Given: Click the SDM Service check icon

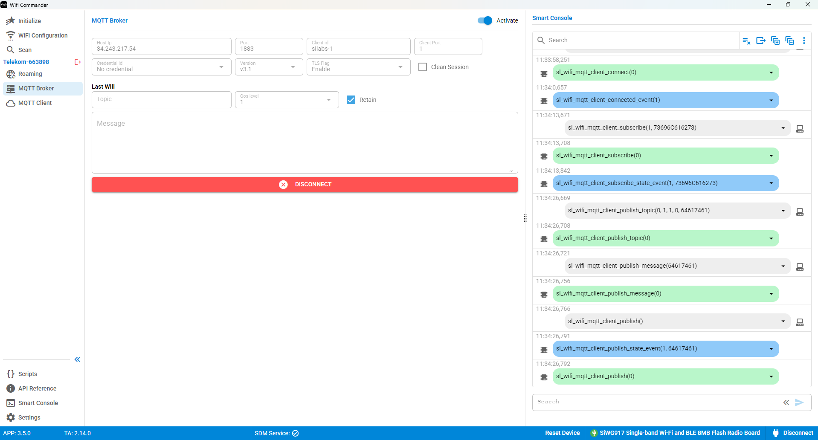Looking at the screenshot, I should [x=296, y=433].
